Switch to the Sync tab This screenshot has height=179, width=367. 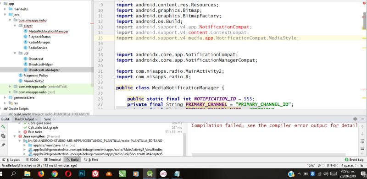[48, 119]
